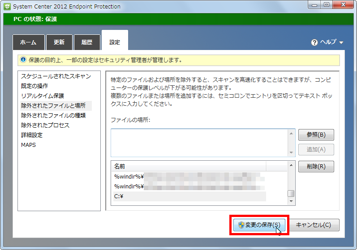Click the help question mark icon

(314, 42)
